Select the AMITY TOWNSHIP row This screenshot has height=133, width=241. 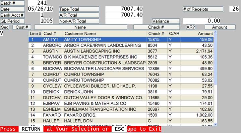coord(121,39)
